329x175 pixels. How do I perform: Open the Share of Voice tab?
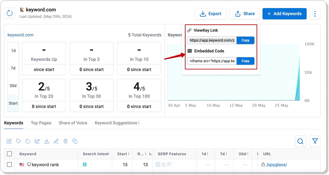click(x=73, y=123)
